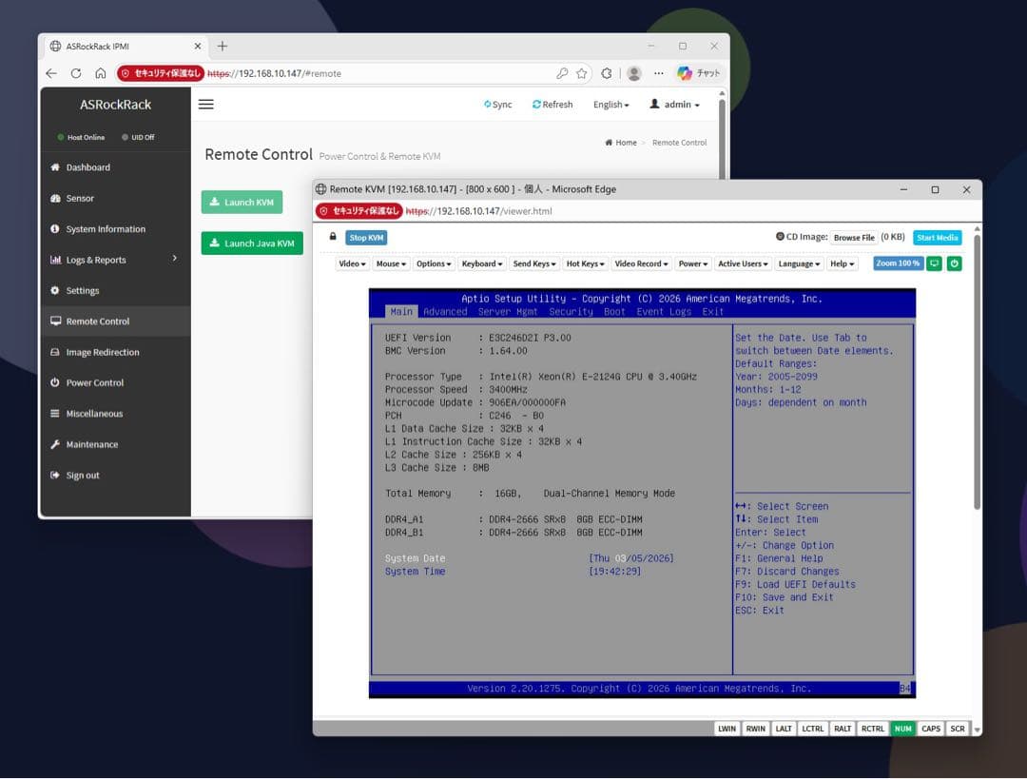Go to Home breadcrumb link
Screen dimensions: 1027x779
621,142
